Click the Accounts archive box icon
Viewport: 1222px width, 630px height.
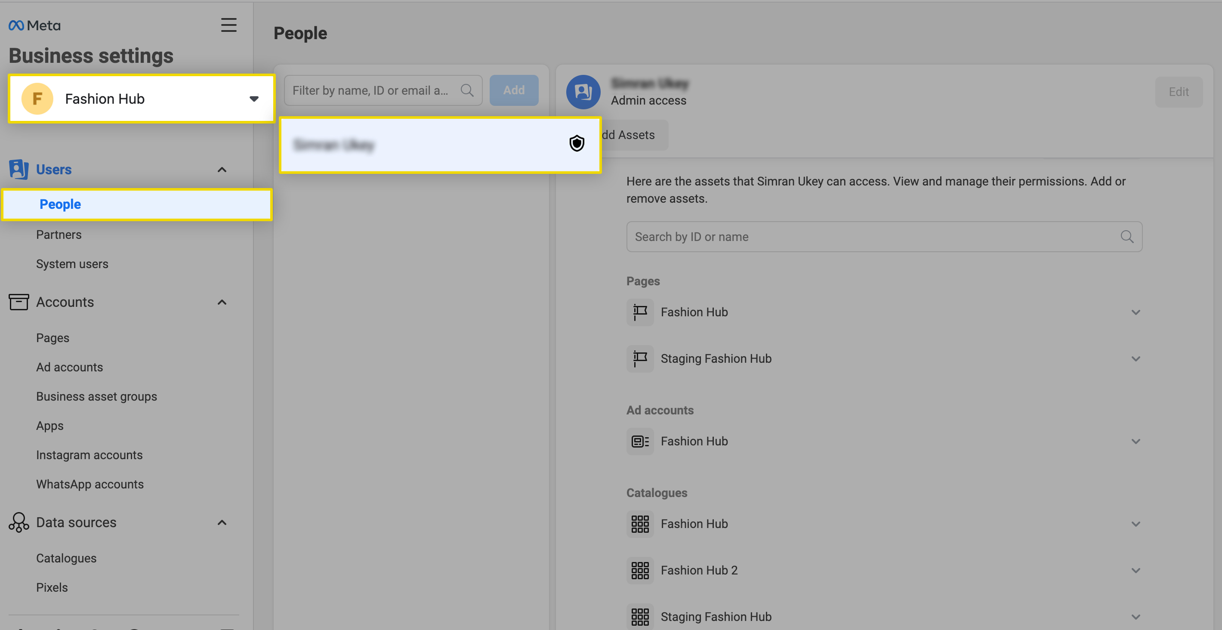pos(19,302)
